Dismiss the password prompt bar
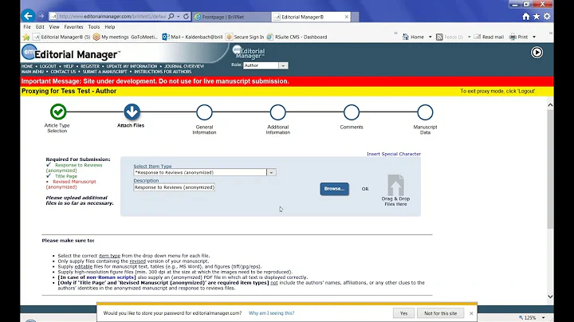 coord(471,313)
